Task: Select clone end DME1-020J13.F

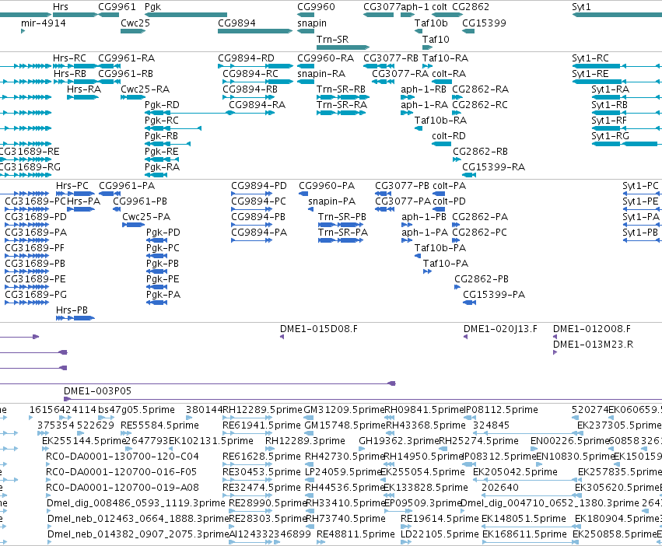Action: click(500, 329)
